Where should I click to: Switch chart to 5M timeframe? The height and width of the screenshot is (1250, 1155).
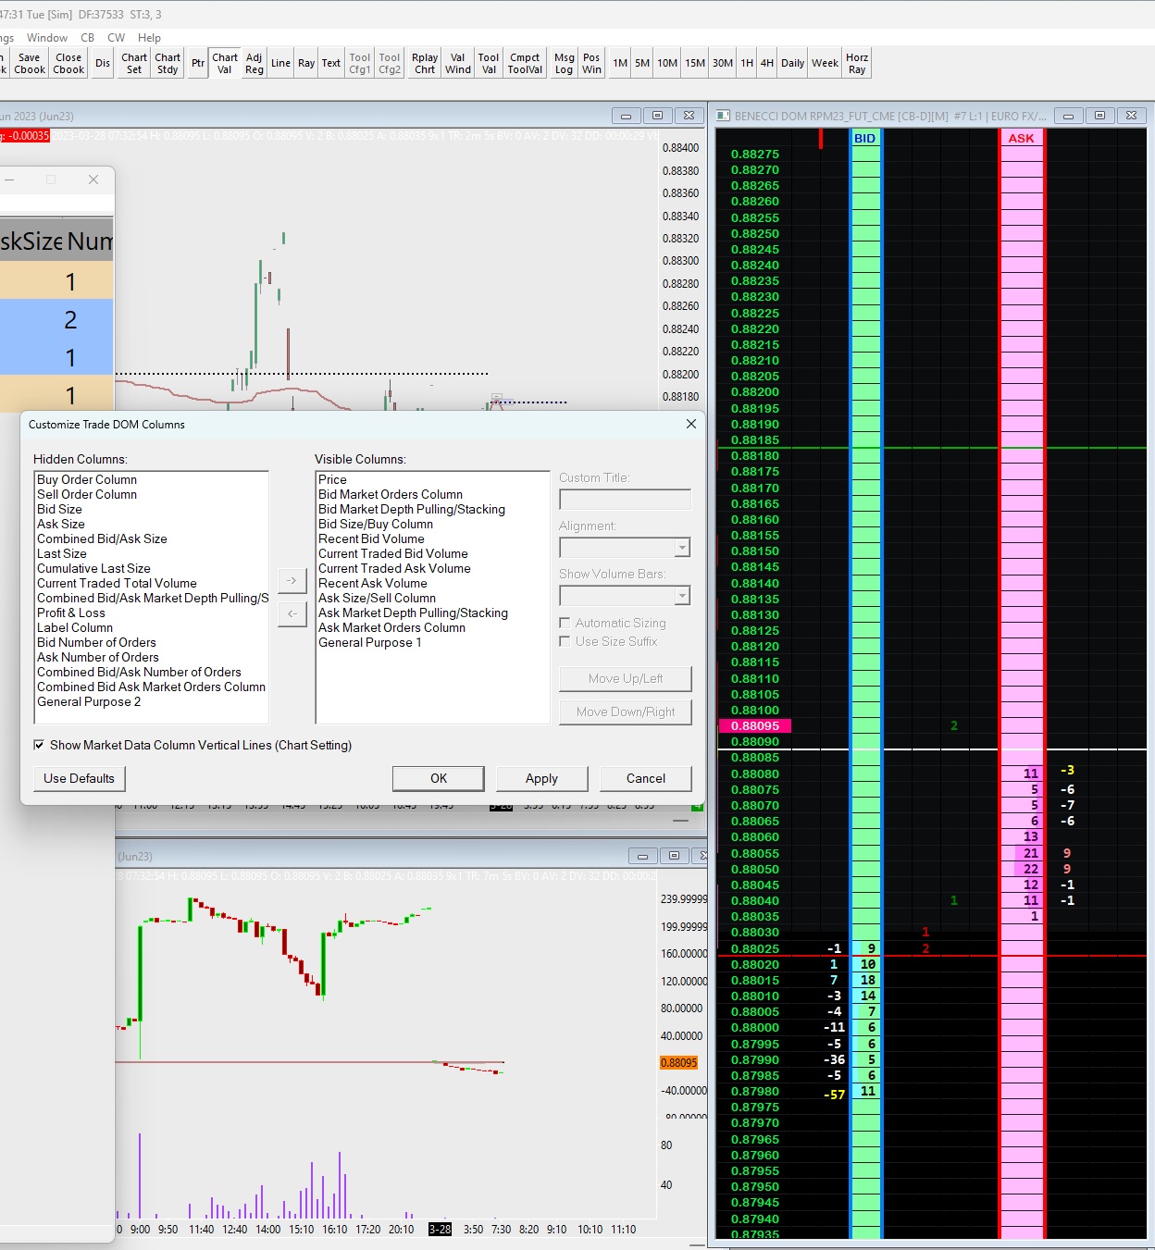642,63
